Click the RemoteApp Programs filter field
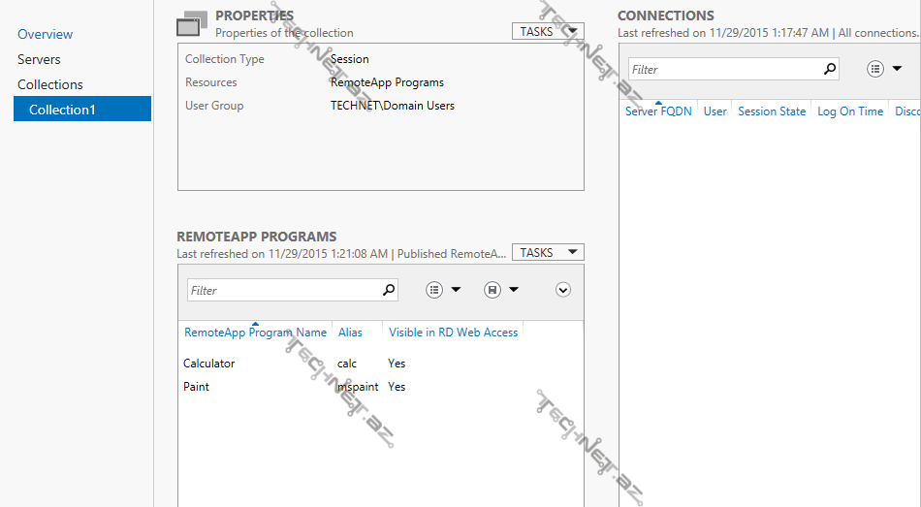 [281, 290]
